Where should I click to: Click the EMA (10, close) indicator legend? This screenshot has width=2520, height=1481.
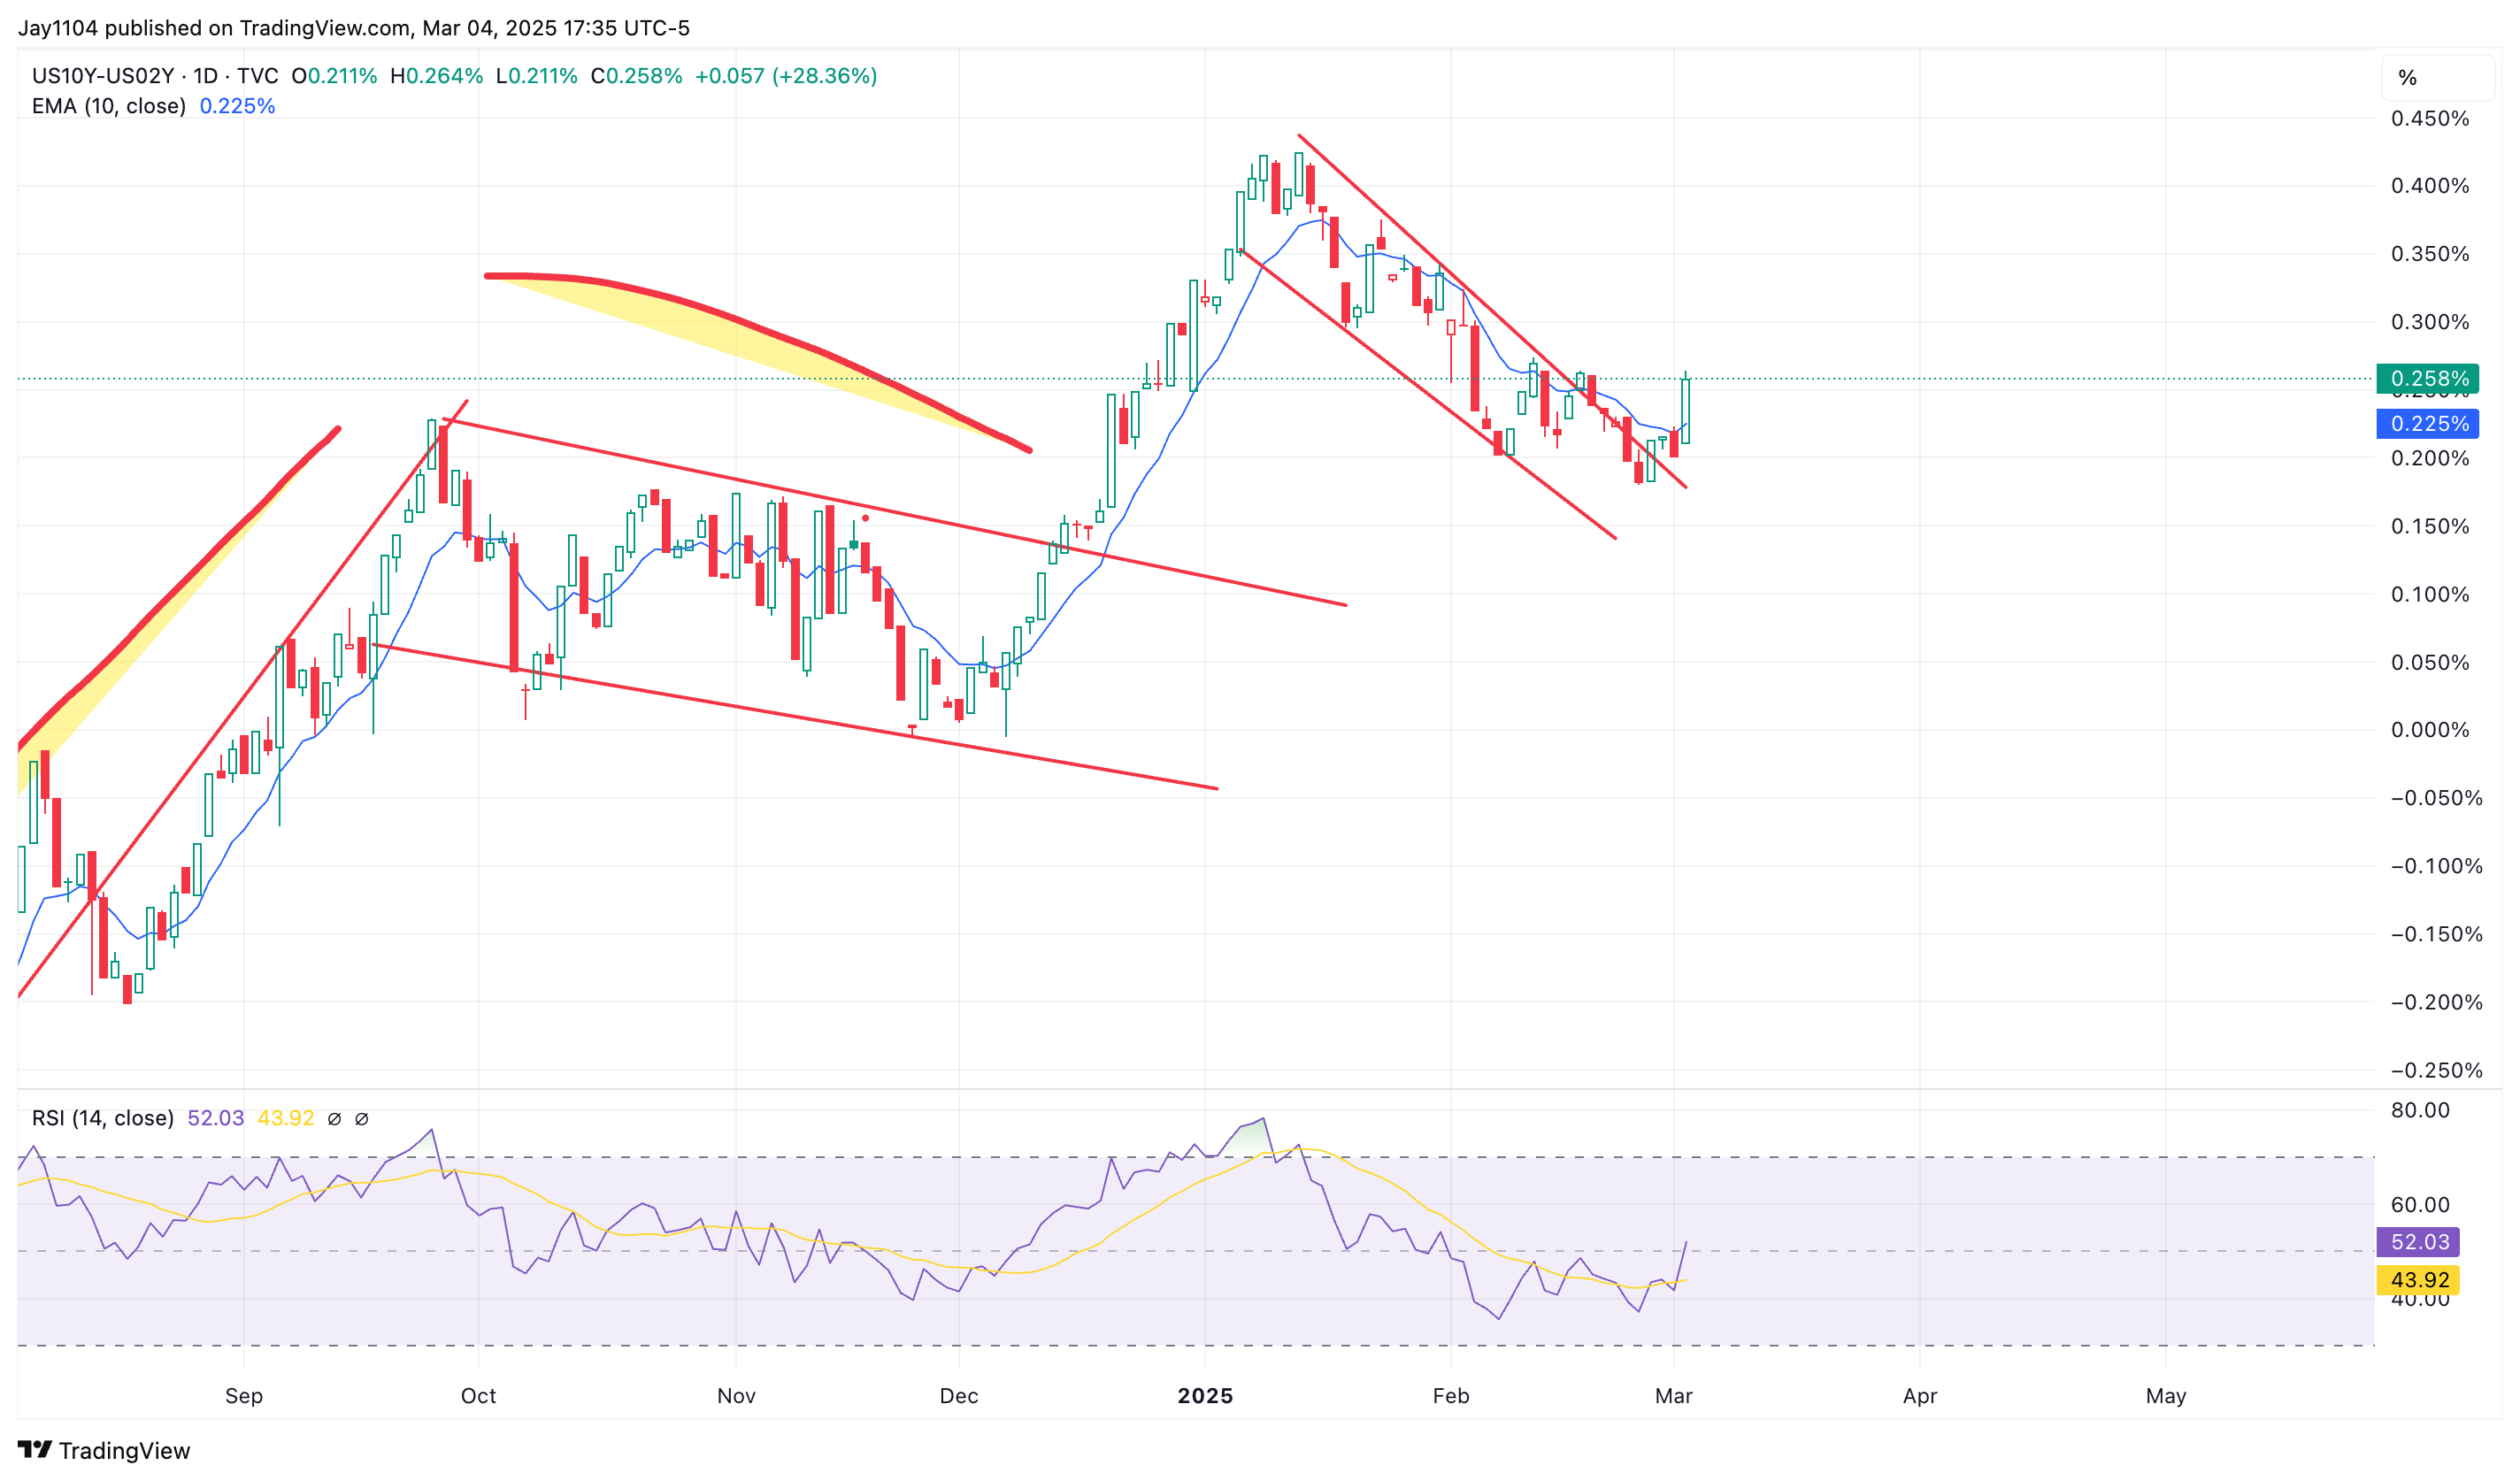tap(109, 106)
